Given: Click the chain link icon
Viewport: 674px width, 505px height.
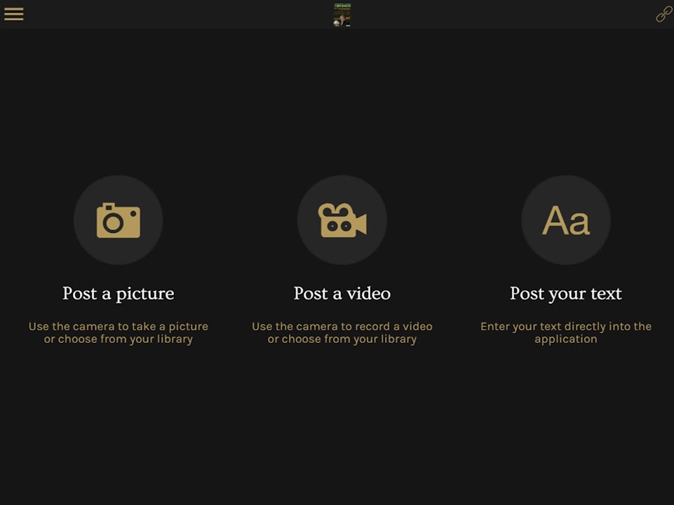Looking at the screenshot, I should (663, 14).
